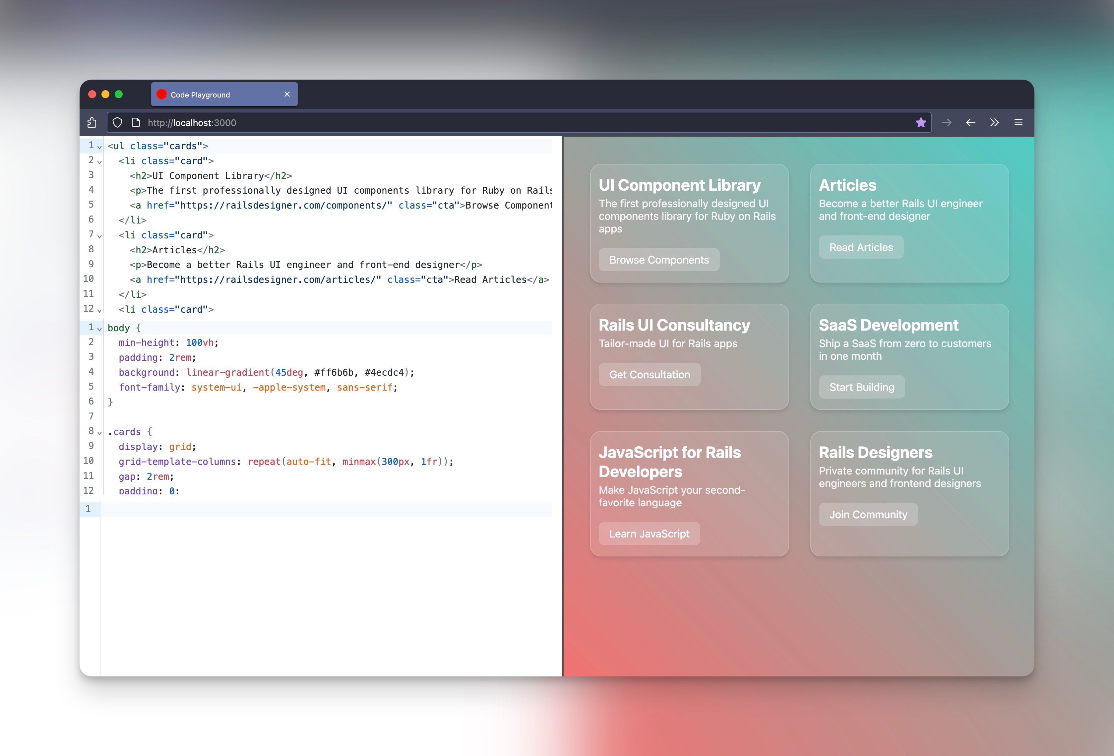This screenshot has height=756, width=1114.
Task: Click 'Become a better Rails UI engineer' preview text
Action: click(x=900, y=210)
